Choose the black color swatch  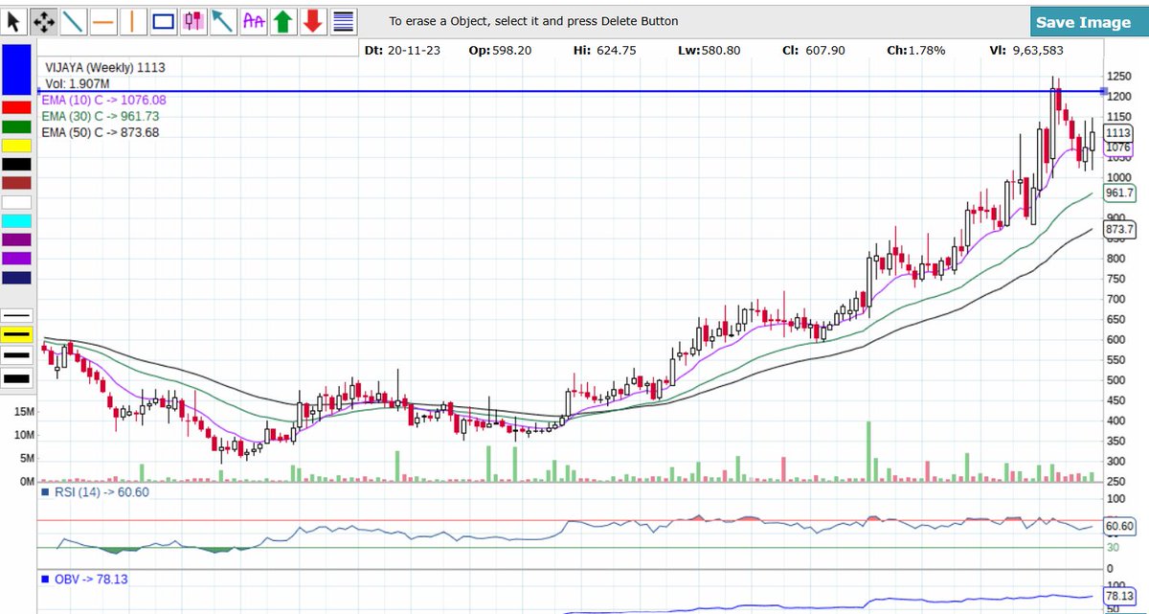(x=17, y=164)
